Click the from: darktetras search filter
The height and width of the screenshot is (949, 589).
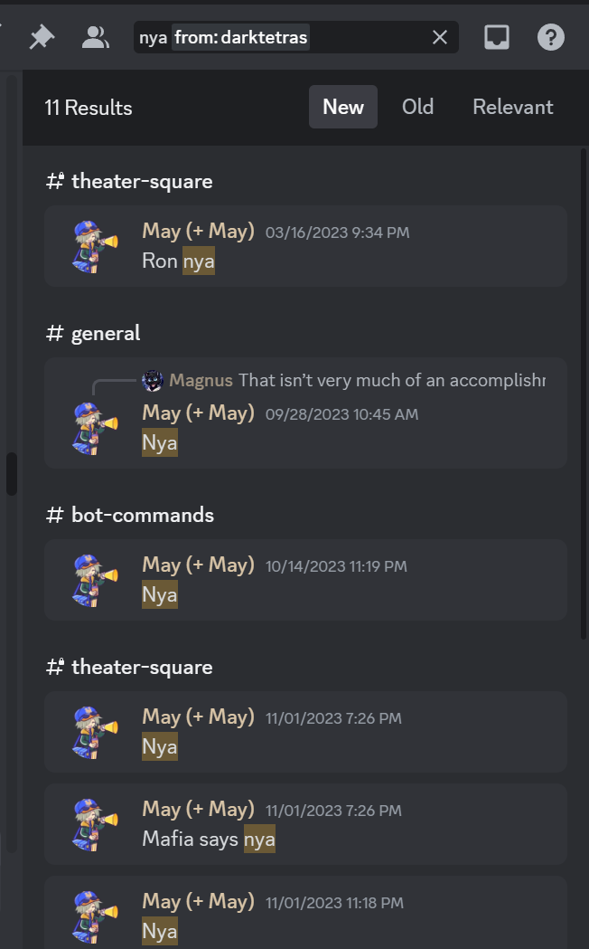pos(240,37)
